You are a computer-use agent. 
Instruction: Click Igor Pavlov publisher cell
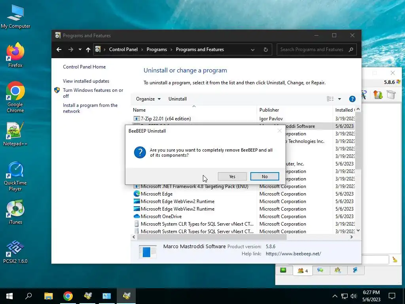[x=271, y=119]
